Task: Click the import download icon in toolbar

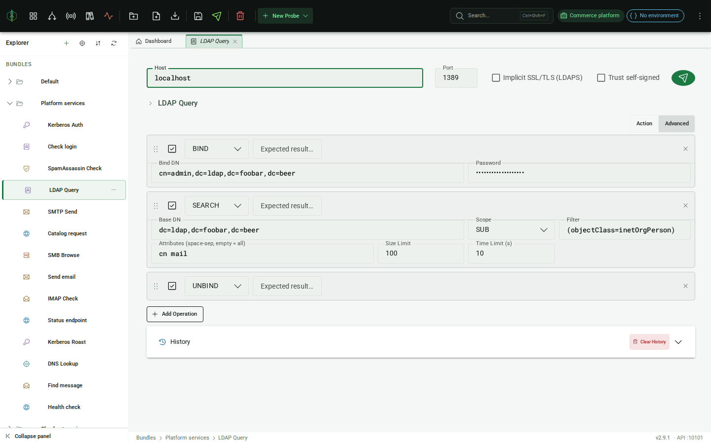Action: click(175, 16)
